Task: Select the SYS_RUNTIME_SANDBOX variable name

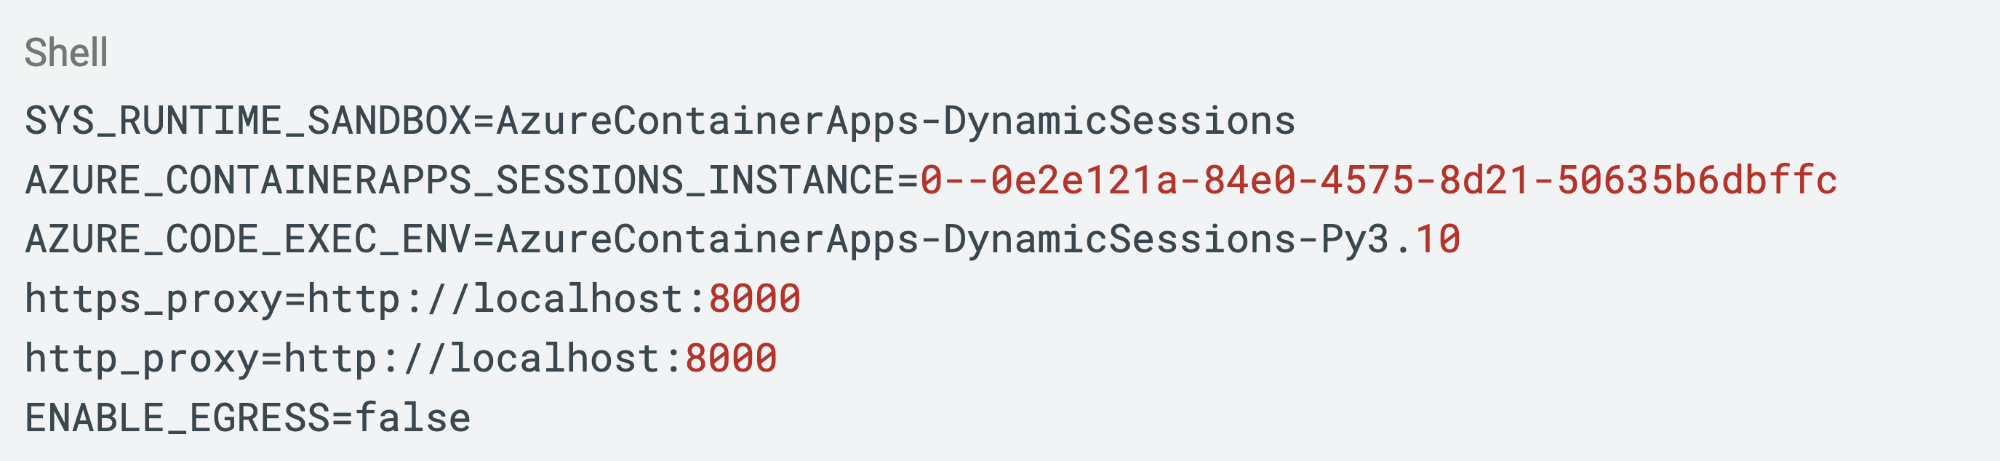Action: coord(248,121)
